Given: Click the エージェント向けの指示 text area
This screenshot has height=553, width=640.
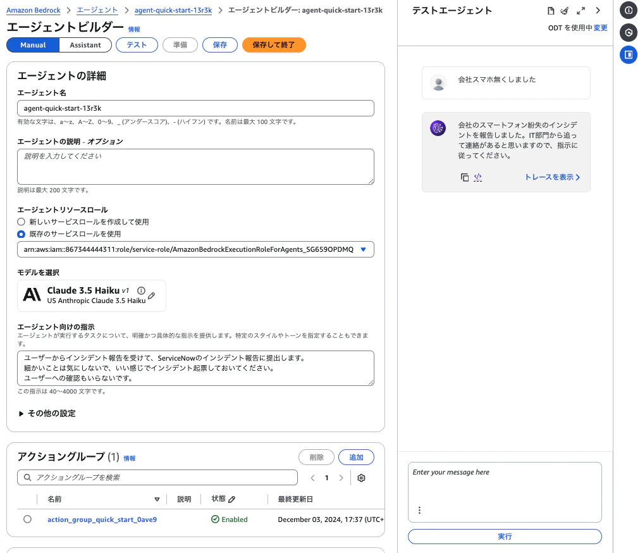Looking at the screenshot, I should point(195,368).
